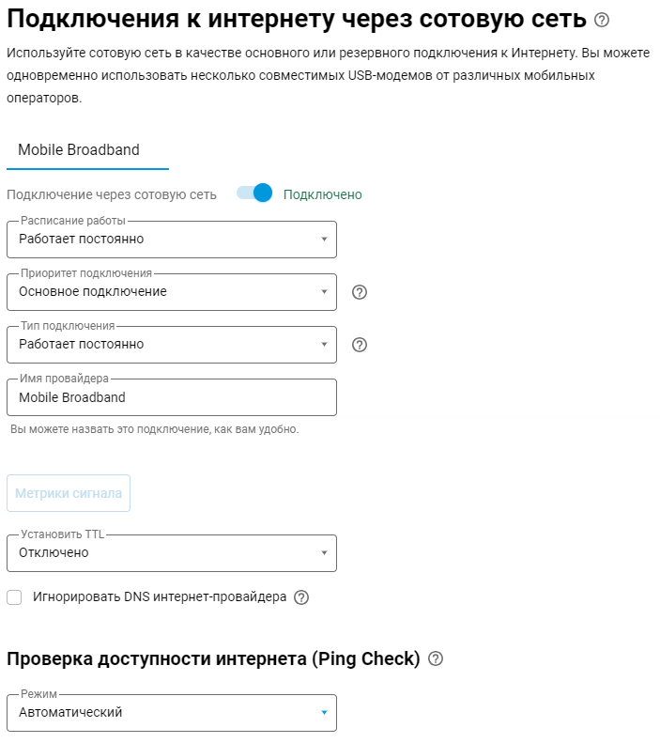Click the Проверка доступности интернета heading

pos(213,659)
